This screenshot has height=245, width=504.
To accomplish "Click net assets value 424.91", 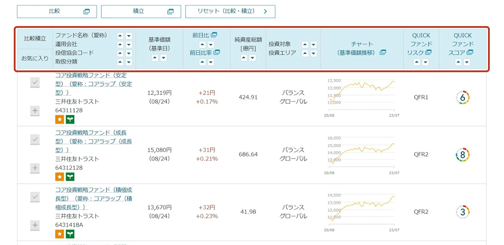I will point(248,97).
